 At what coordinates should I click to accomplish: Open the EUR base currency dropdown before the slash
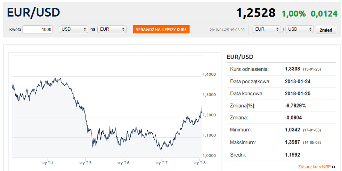click(x=267, y=29)
